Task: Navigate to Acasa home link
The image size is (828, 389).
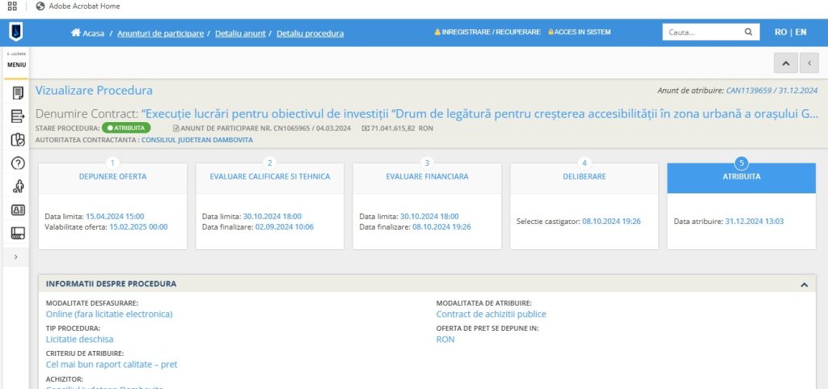Action: pos(88,33)
